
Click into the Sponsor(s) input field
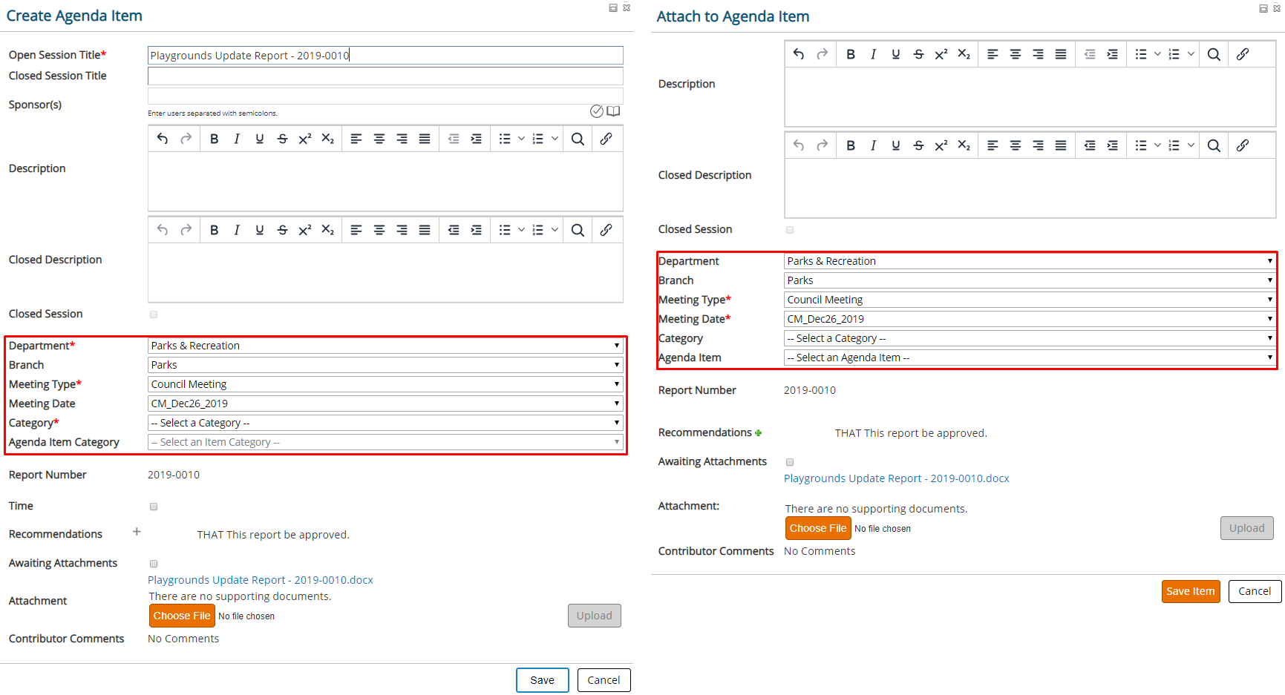[385, 96]
